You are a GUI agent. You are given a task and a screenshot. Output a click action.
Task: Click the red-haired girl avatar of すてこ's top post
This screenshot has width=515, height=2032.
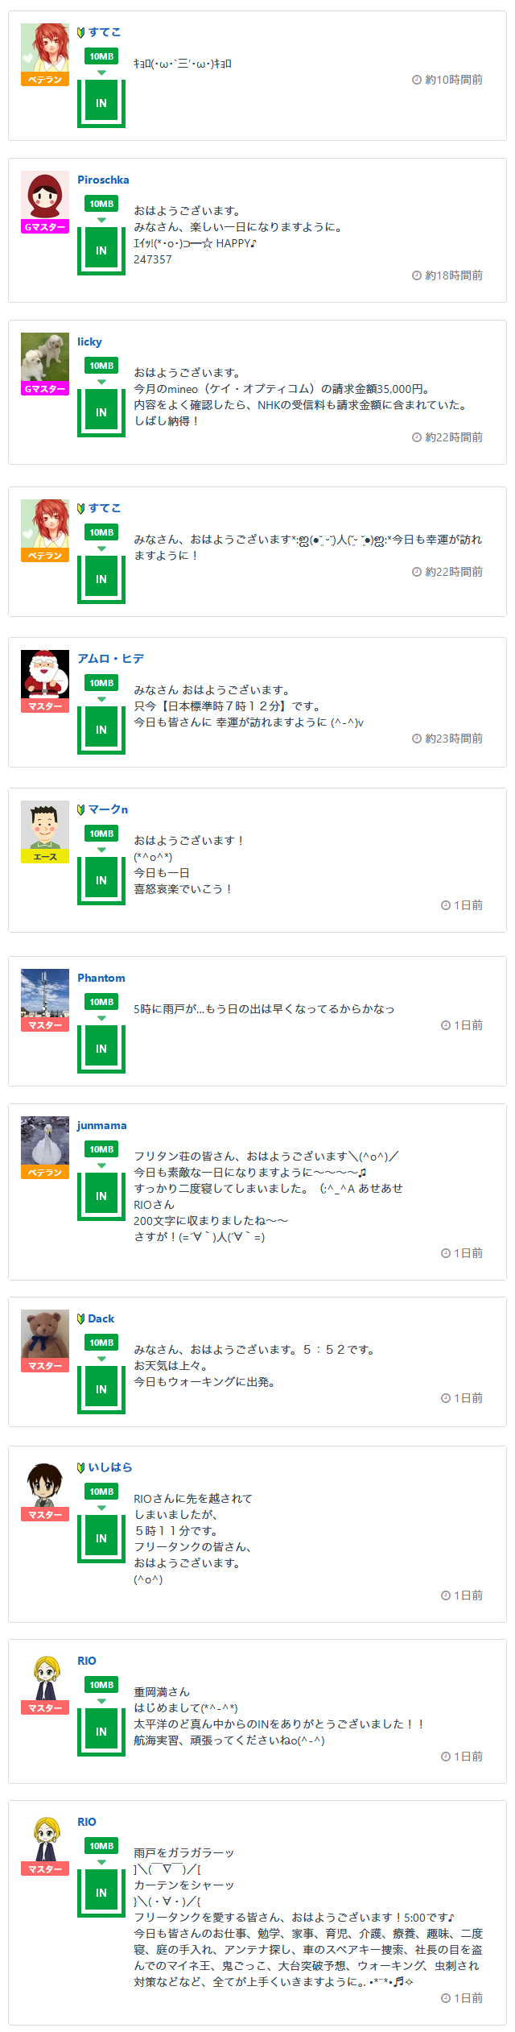(x=45, y=48)
